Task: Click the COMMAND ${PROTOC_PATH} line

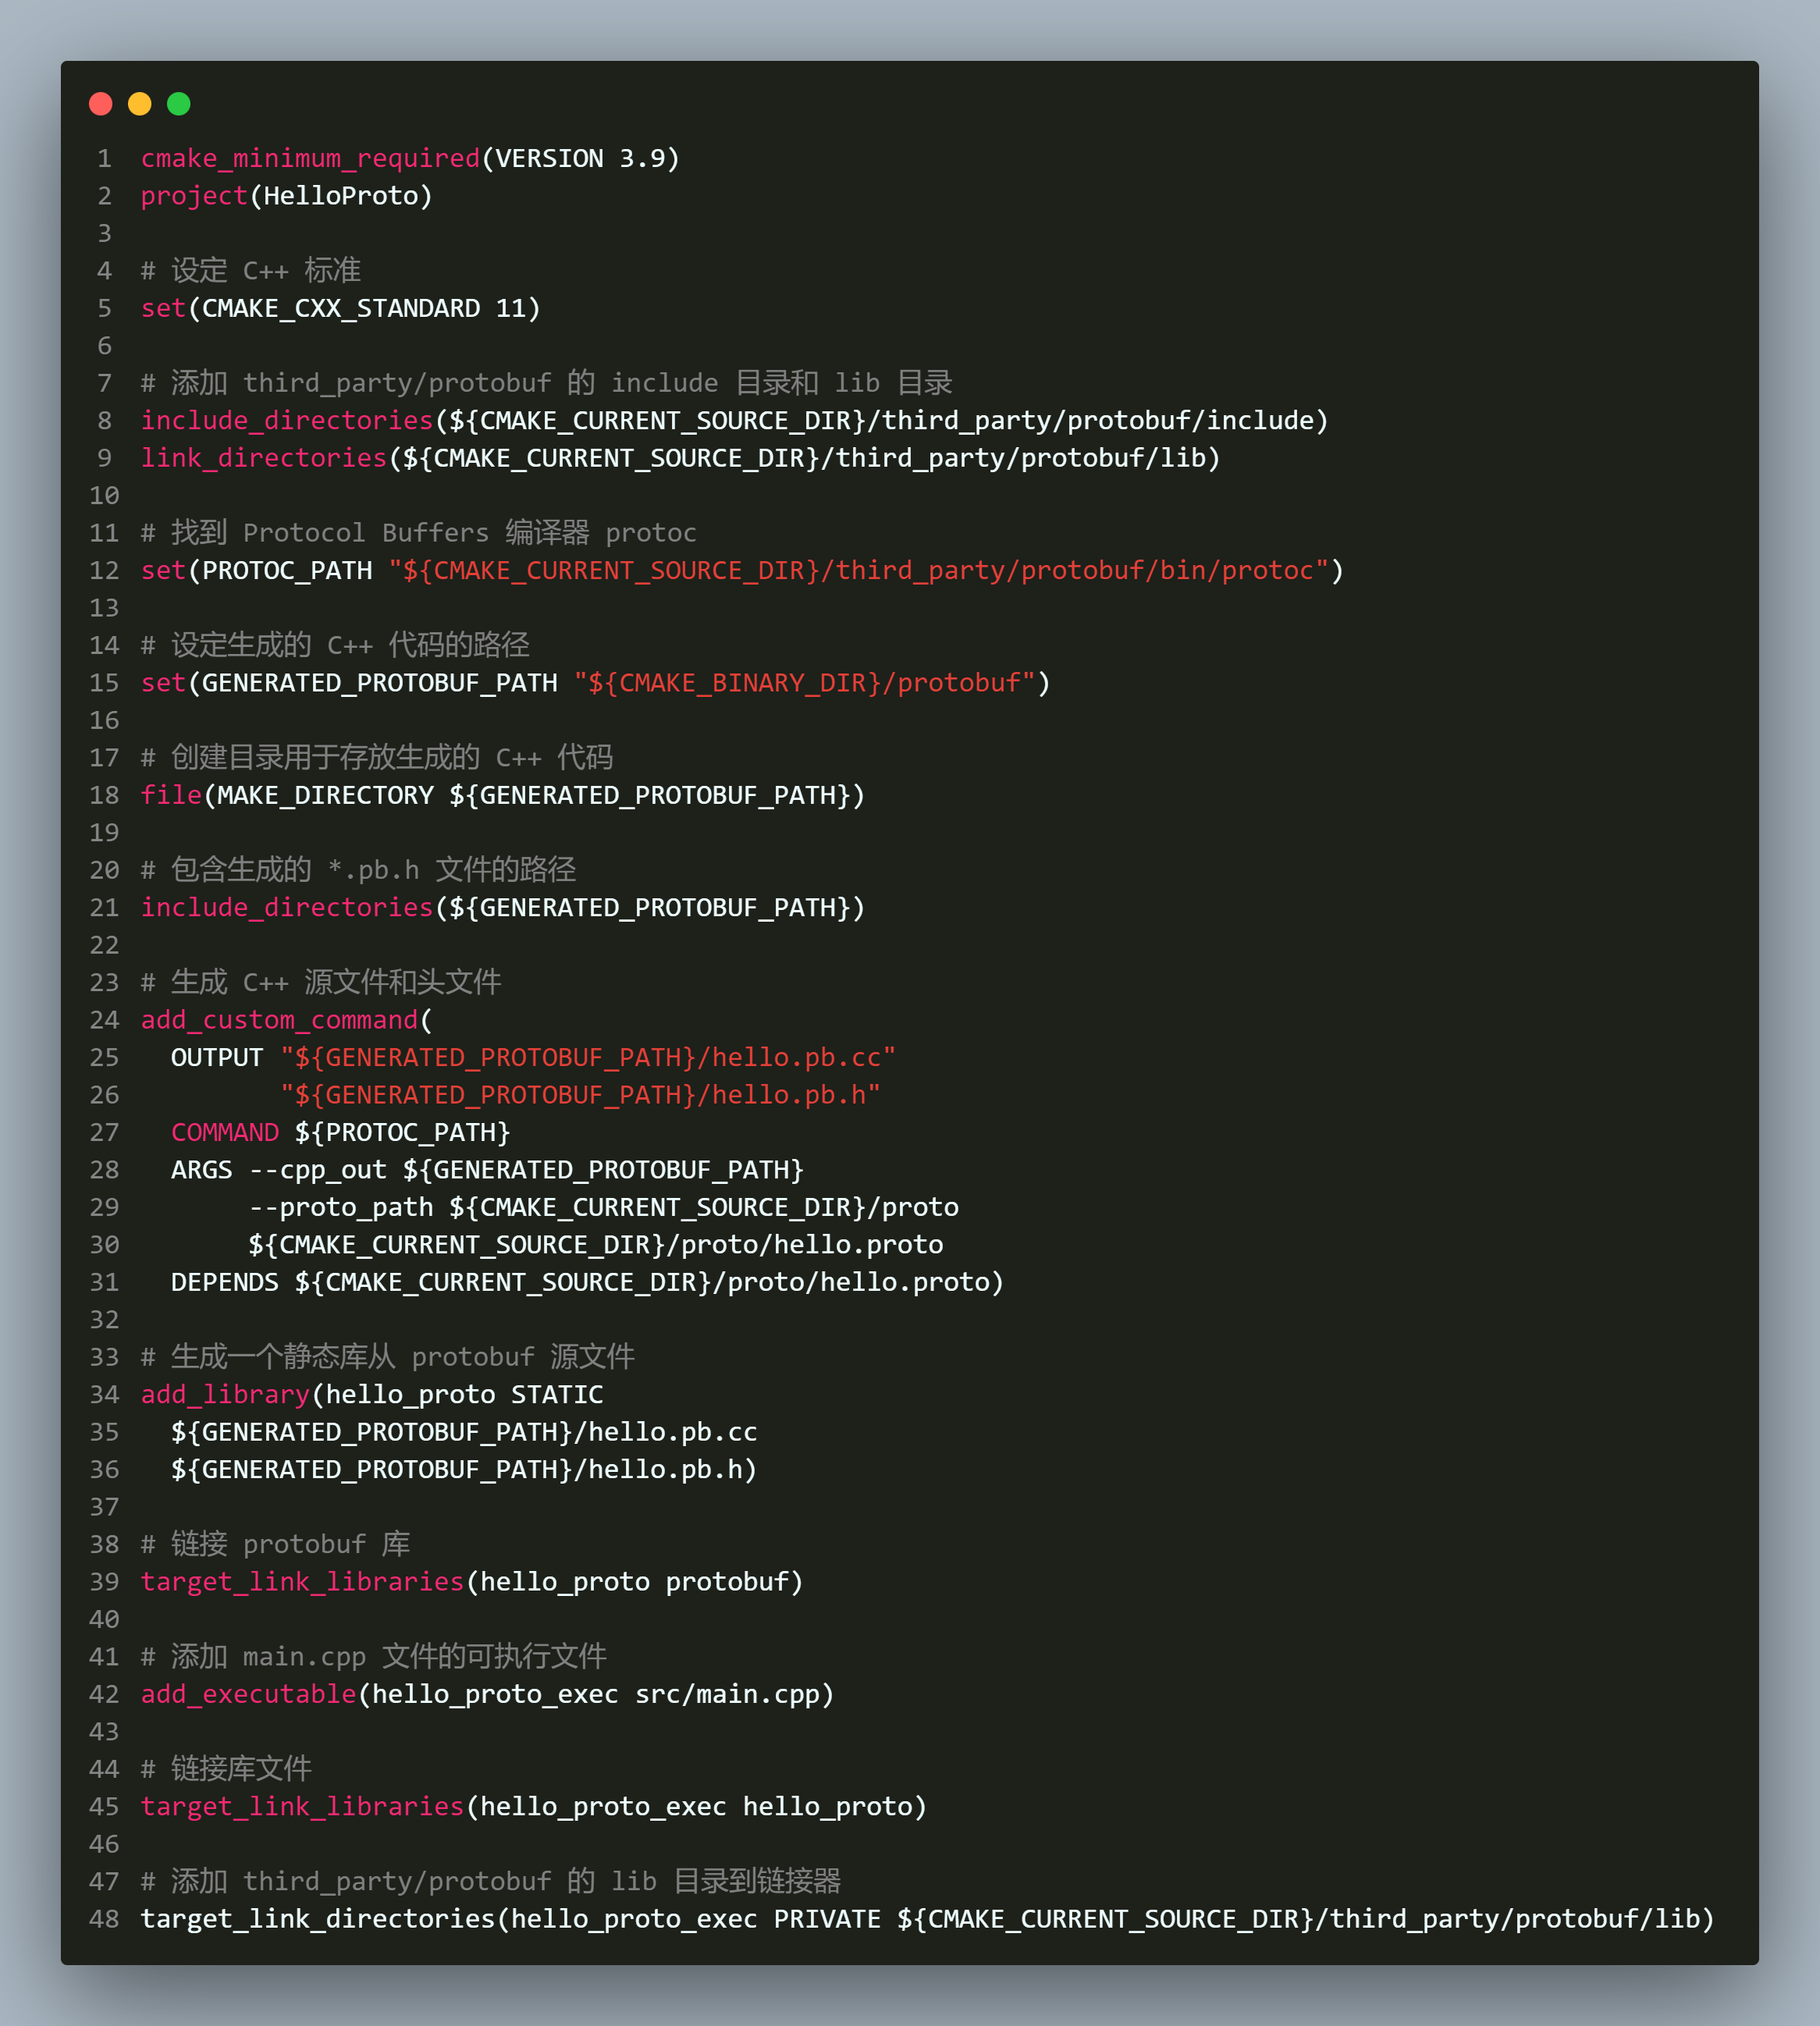Action: 341,1133
